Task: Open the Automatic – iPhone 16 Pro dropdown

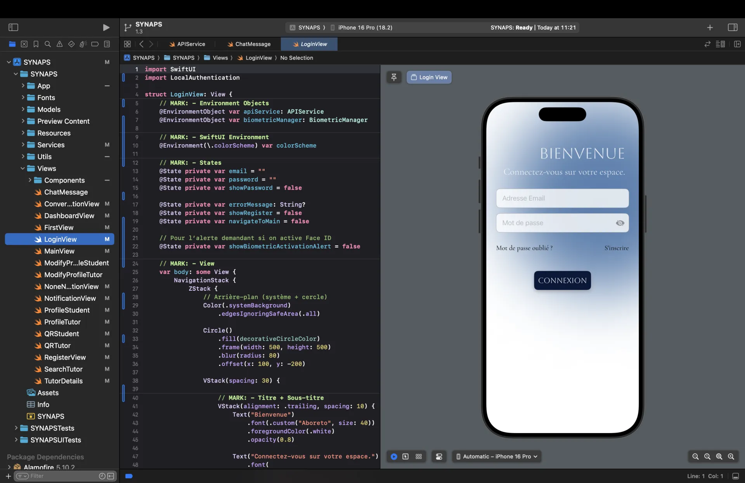Action: pos(497,457)
